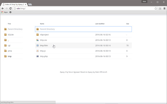
Task: Open SQLite folder in the tree
Action: [x=10, y=35]
